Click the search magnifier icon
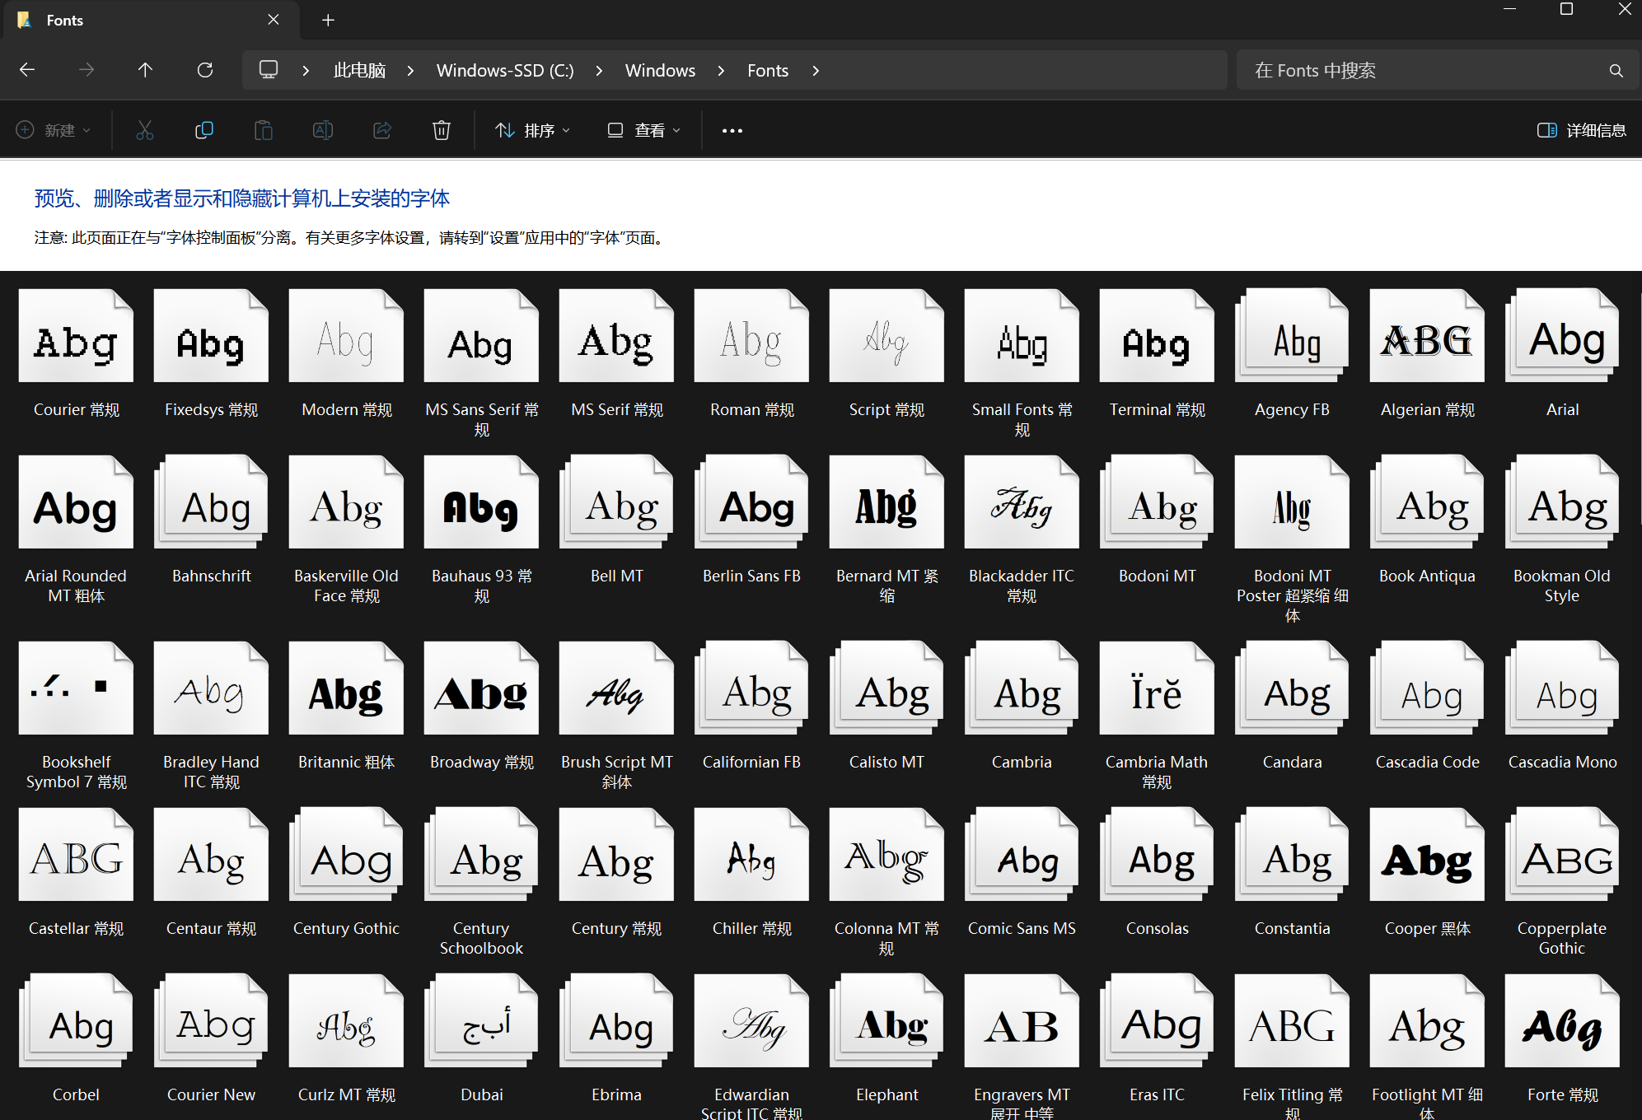 1615,70
